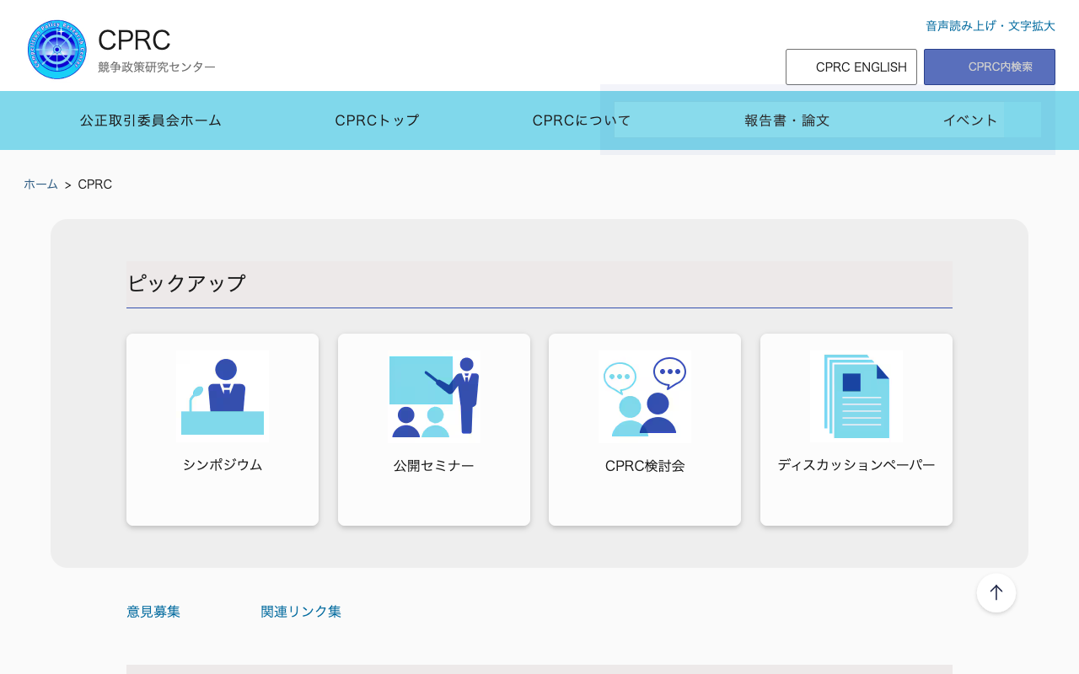Image resolution: width=1079 pixels, height=674 pixels.
Task: Click the back-to-top arrow button
Action: [996, 592]
